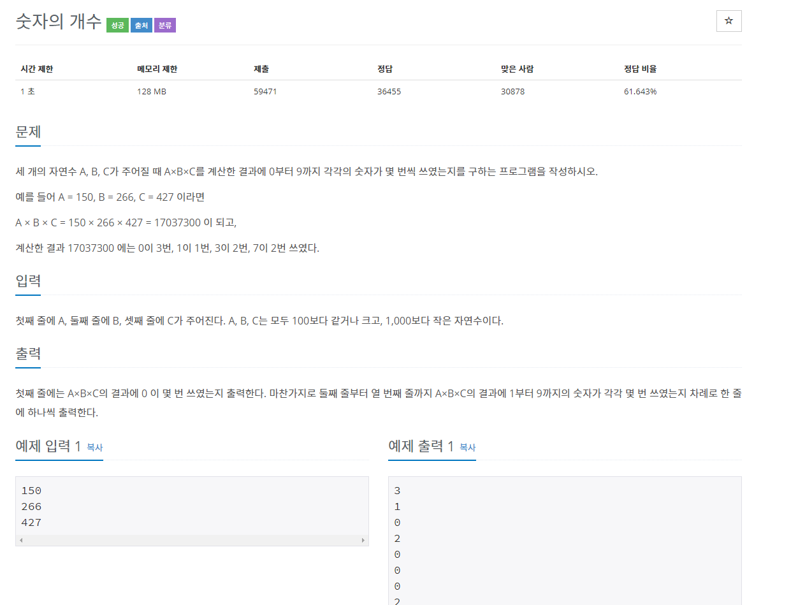Image resolution: width=805 pixels, height=605 pixels.
Task: Click the 시간 제한 column header
Action: click(37, 69)
